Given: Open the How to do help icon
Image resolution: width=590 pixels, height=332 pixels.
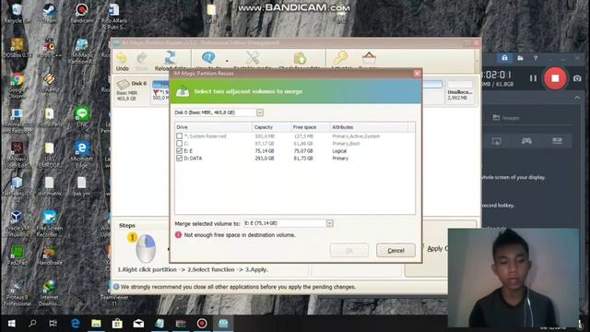Looking at the screenshot, I should coord(208,57).
